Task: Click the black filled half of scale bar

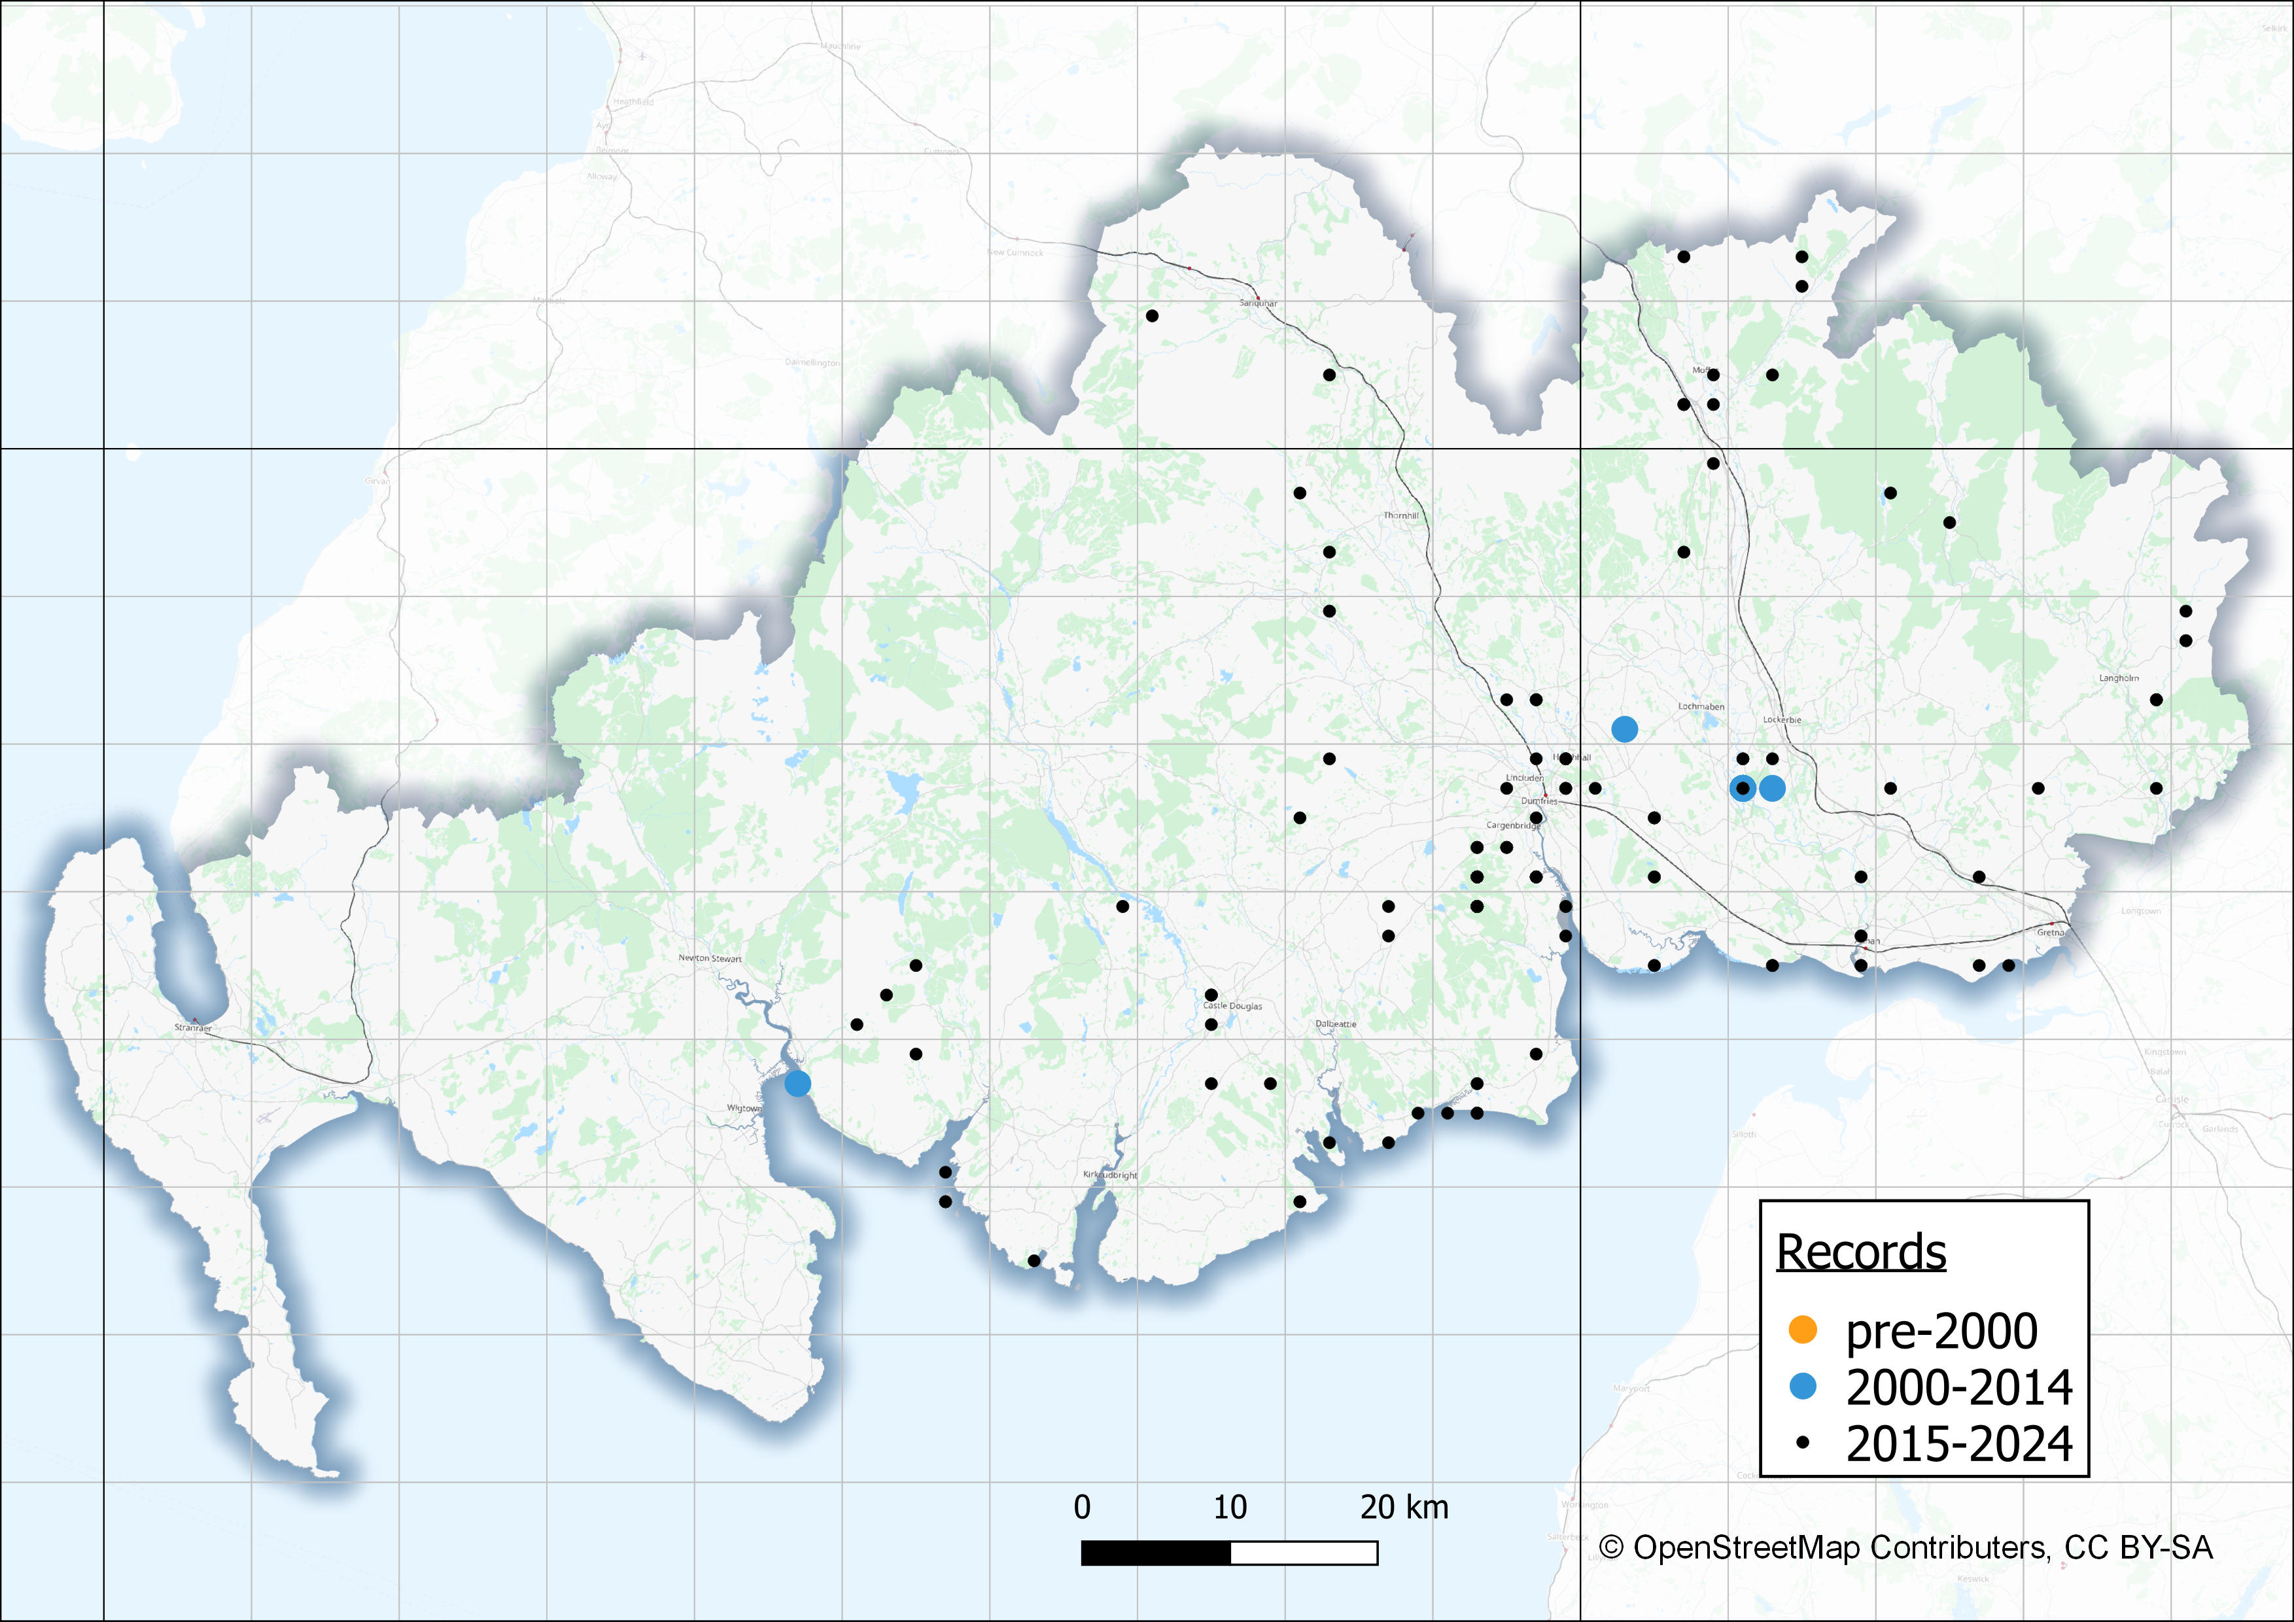Action: point(1156,1553)
